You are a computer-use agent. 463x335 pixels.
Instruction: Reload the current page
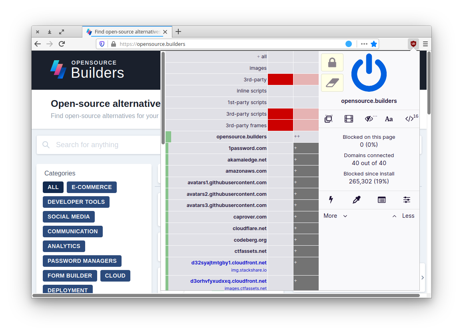(x=62, y=44)
